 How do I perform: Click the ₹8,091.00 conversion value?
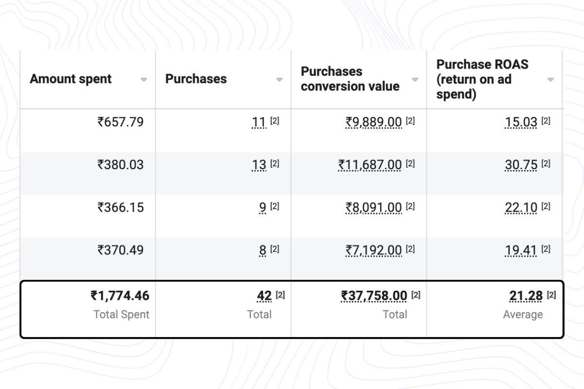(x=374, y=208)
